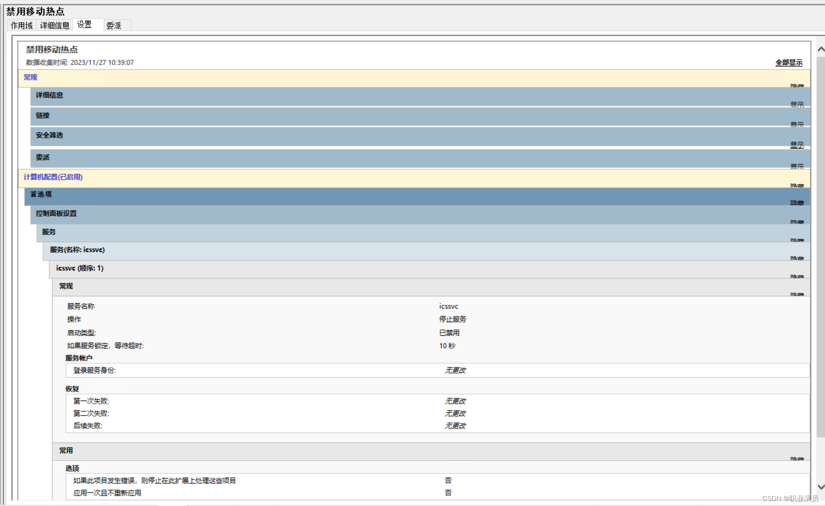Click the scrollbar down arrow
The height and width of the screenshot is (506, 825).
coord(820,487)
